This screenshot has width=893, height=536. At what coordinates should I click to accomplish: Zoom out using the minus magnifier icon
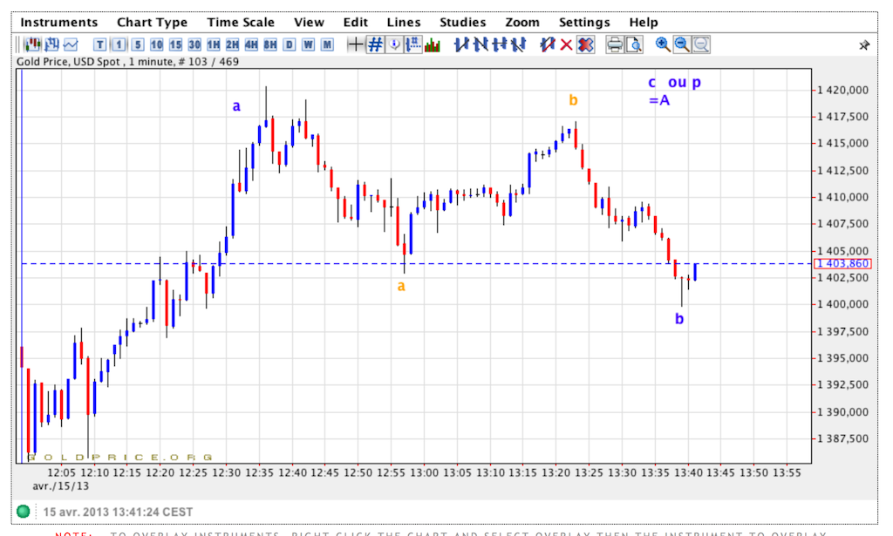pyautogui.click(x=682, y=44)
